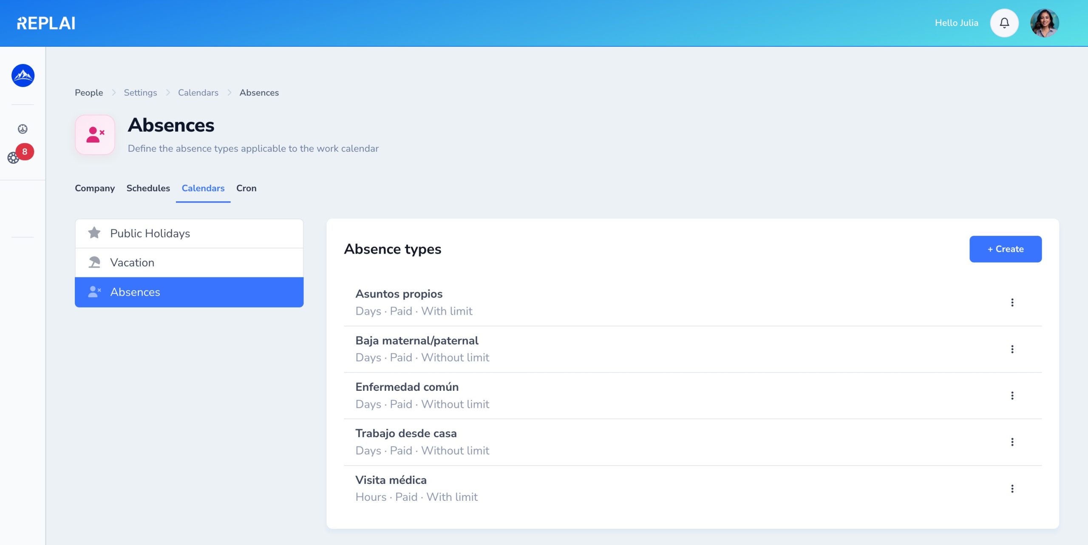This screenshot has width=1088, height=545.
Task: Select the Absences side menu item
Action: 189,292
